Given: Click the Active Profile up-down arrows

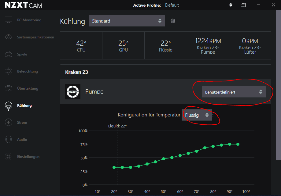Looking at the screenshot, I should (231, 5).
